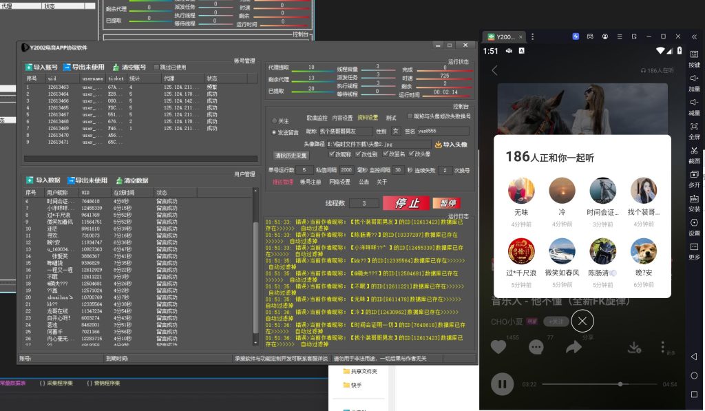This screenshot has width=705, height=411.
Task: Click the 清除历史采集 button
Action: click(x=292, y=156)
